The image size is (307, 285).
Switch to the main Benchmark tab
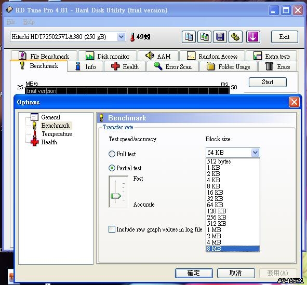[39, 66]
